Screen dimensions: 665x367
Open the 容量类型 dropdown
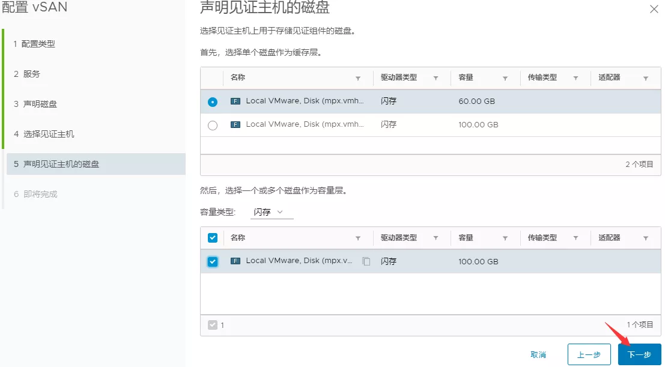click(x=272, y=213)
